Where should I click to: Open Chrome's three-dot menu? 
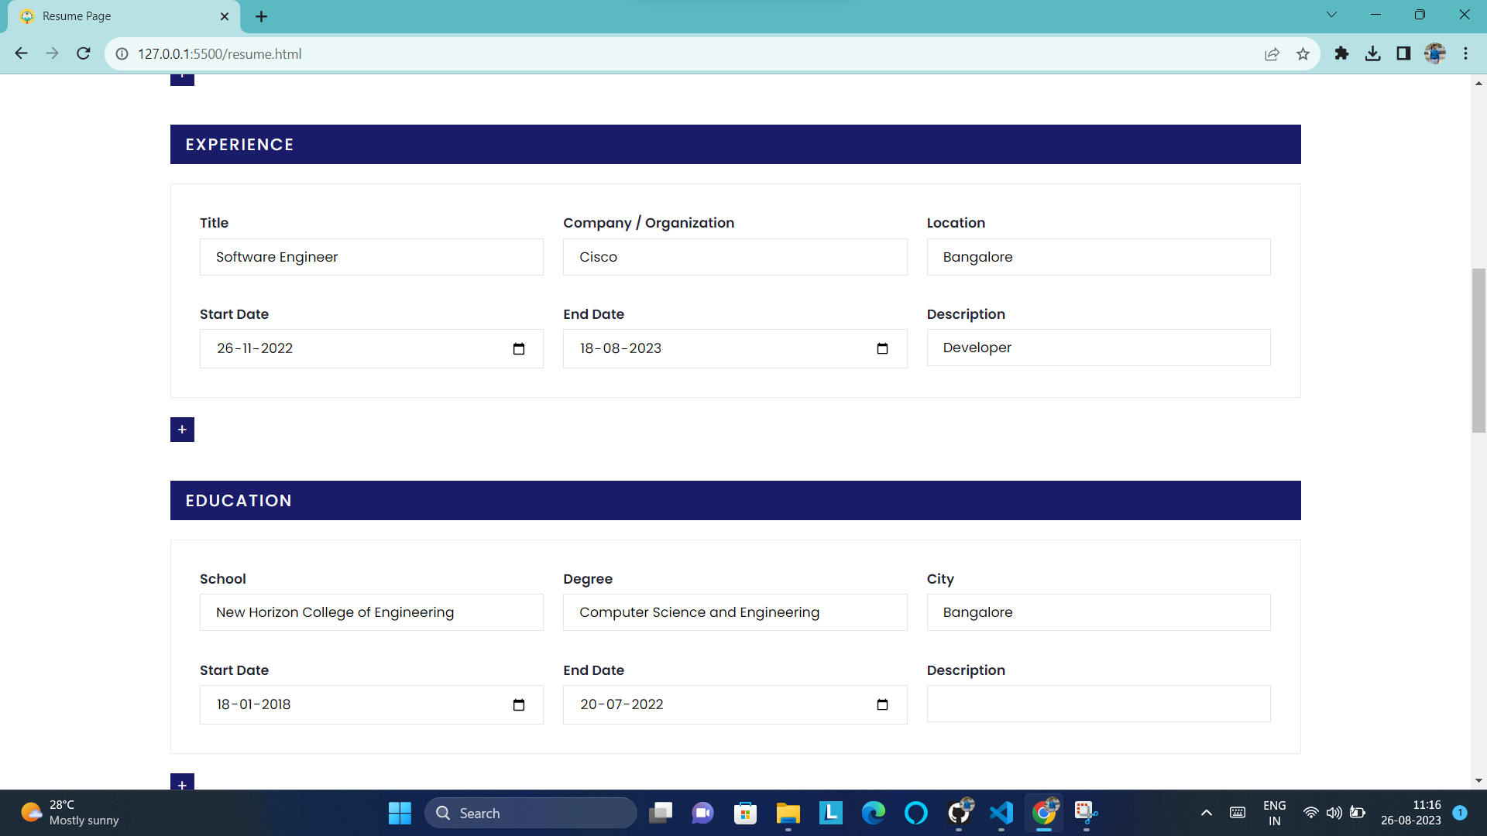click(x=1466, y=53)
